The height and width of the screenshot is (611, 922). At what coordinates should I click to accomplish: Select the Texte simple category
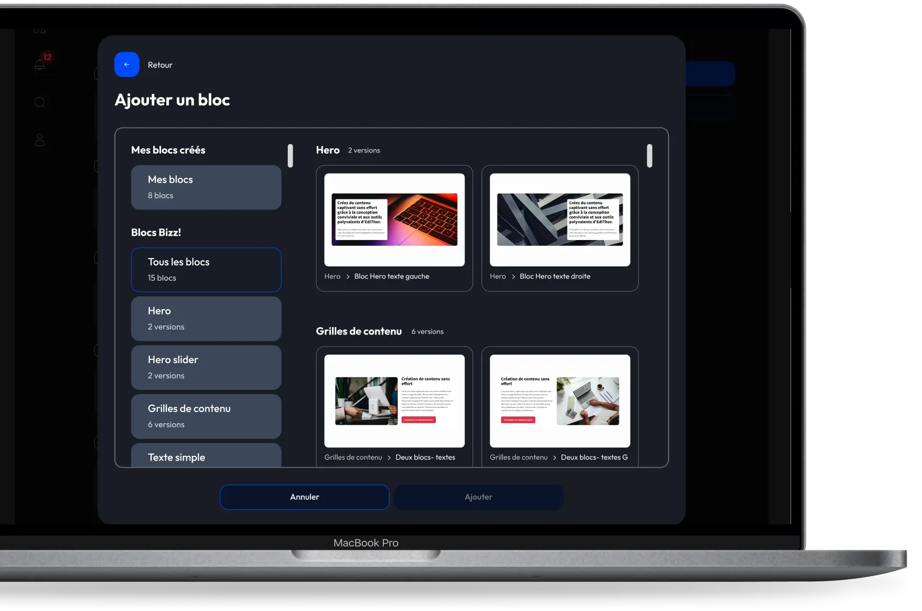206,456
